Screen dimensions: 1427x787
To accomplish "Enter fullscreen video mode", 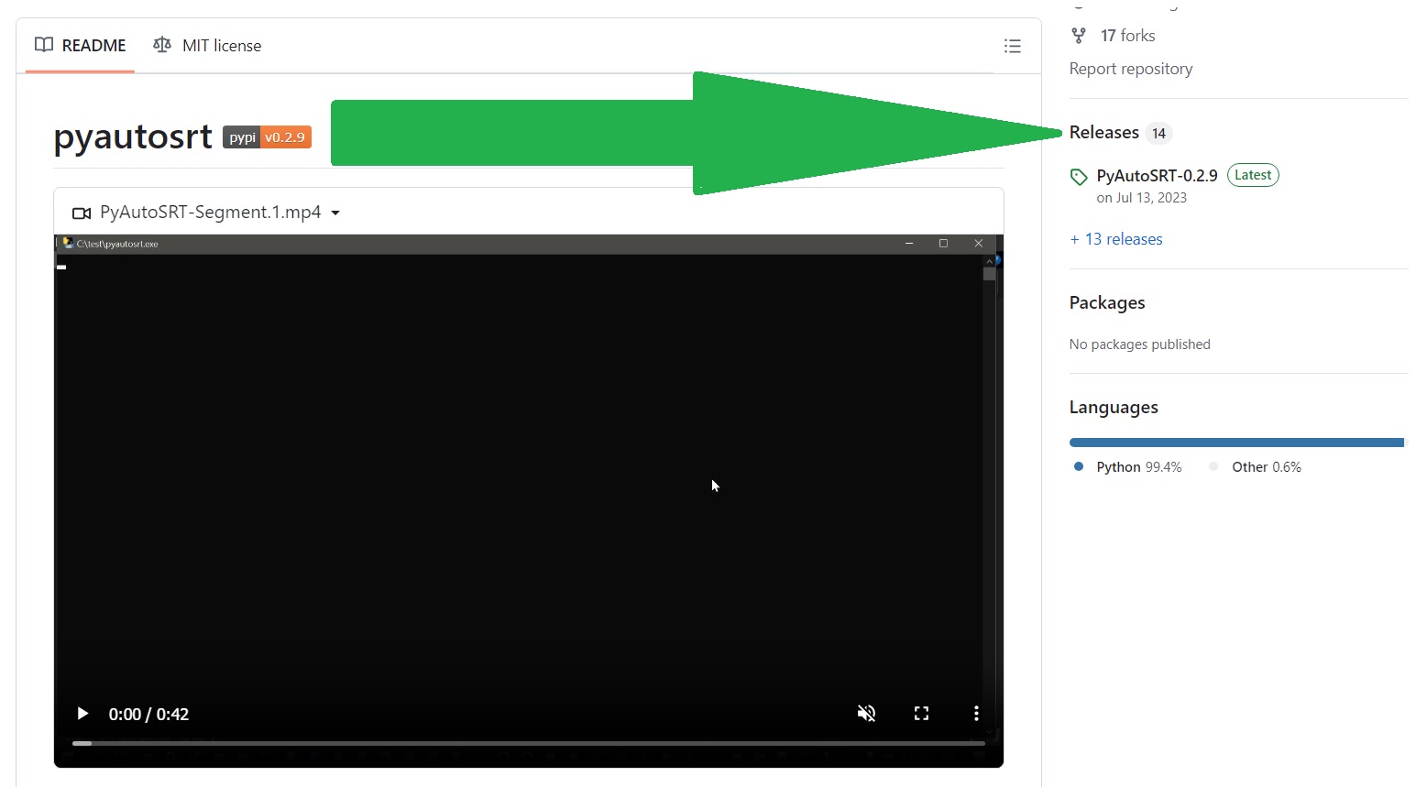I will coord(921,714).
